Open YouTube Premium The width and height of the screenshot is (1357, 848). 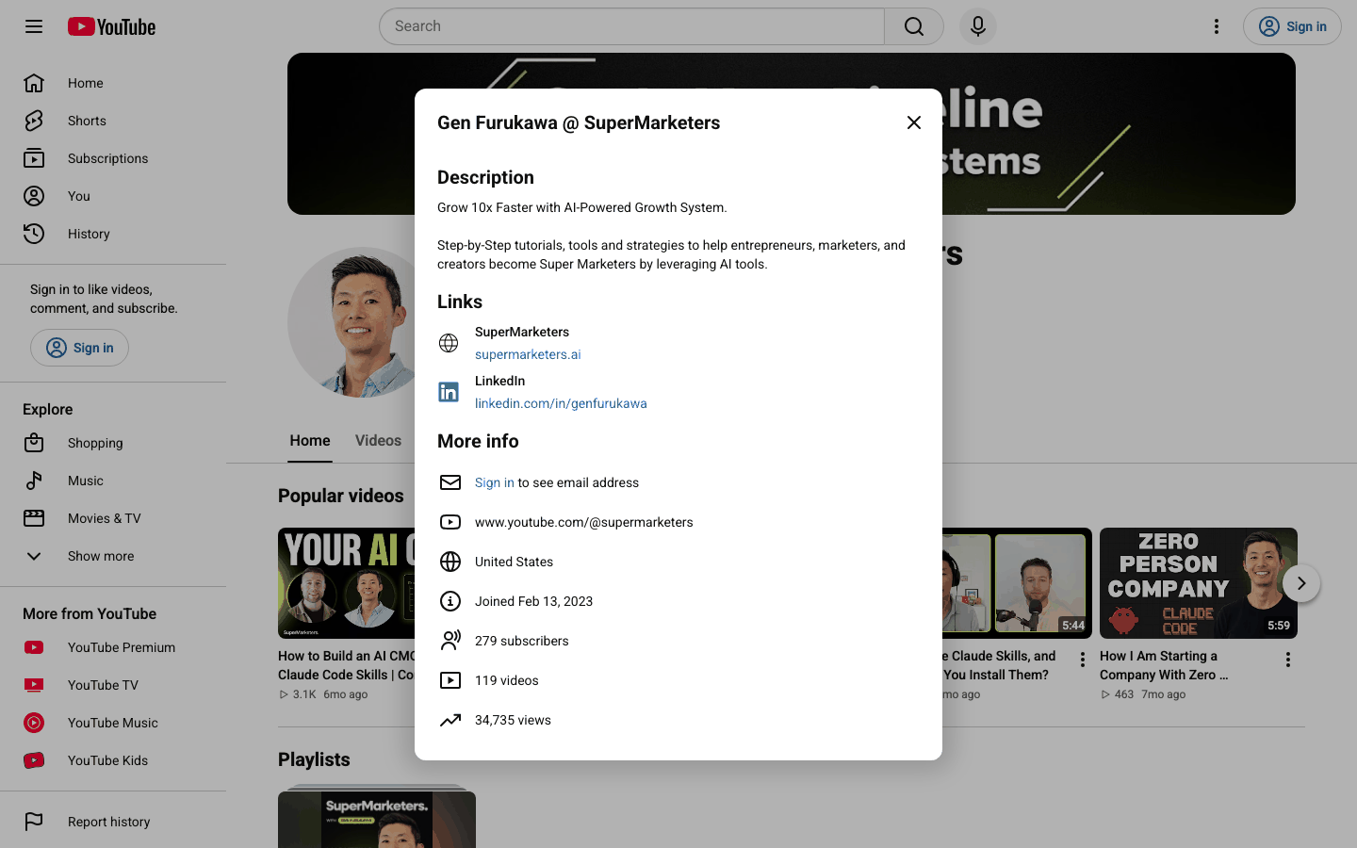point(113,647)
